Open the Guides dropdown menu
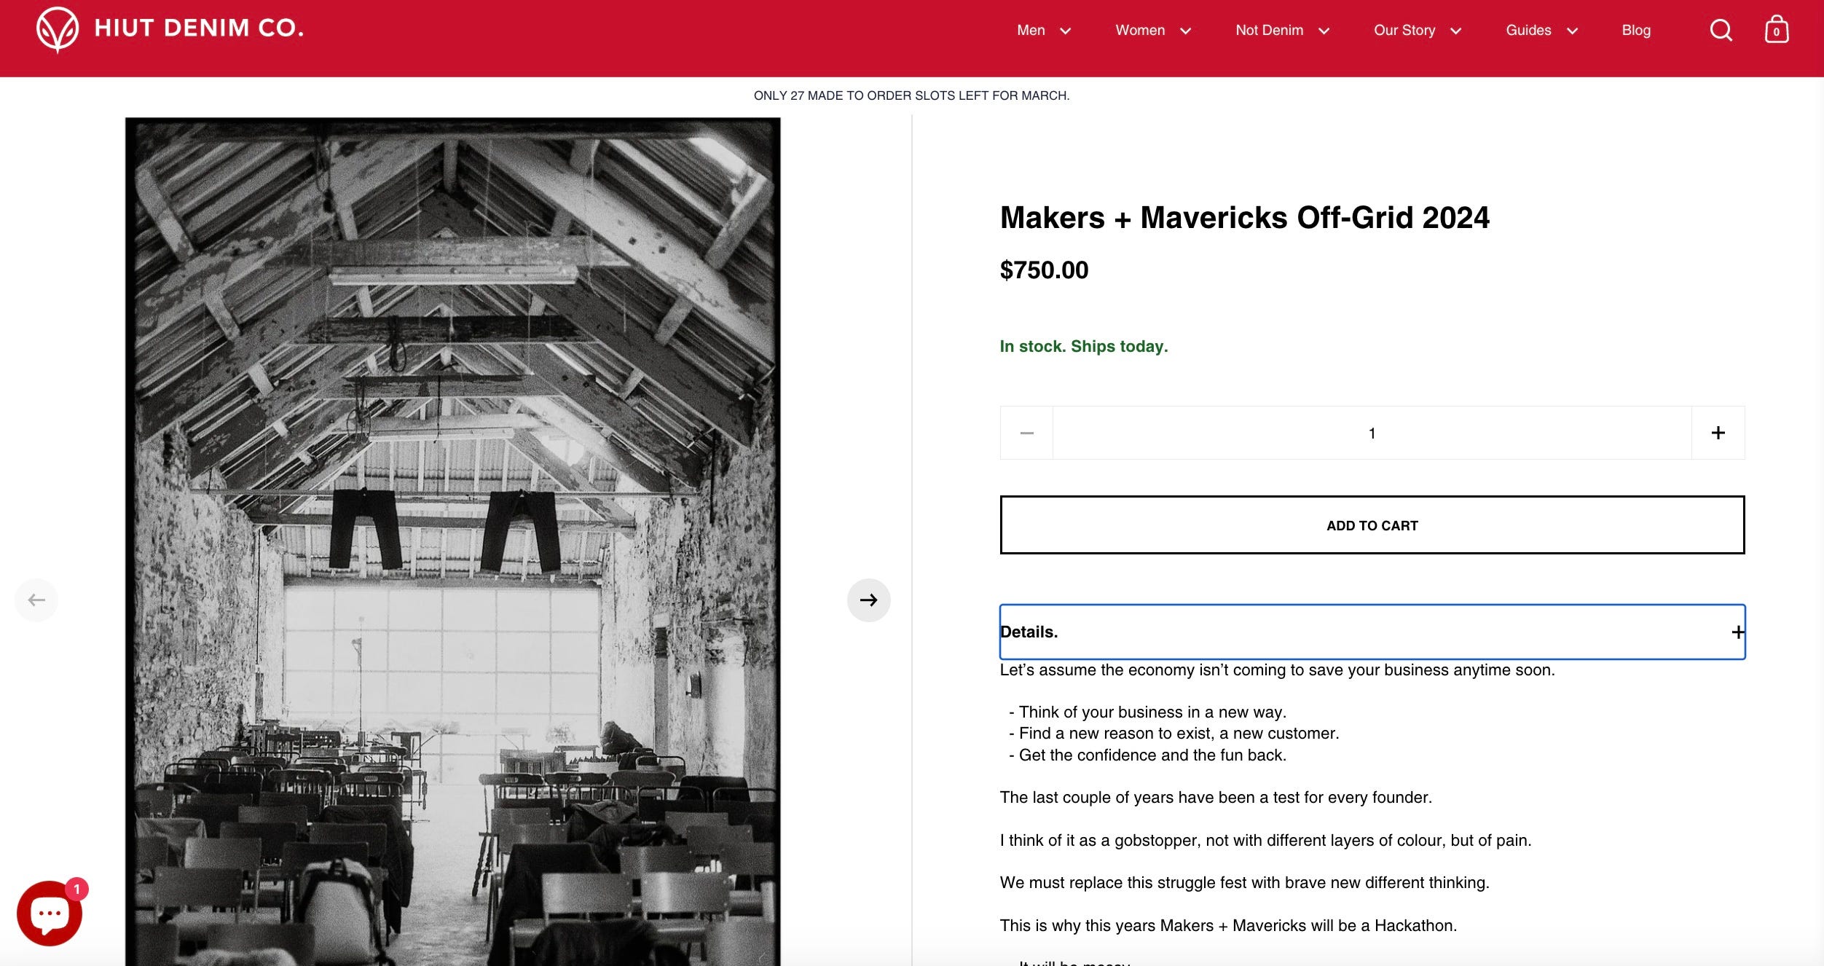1824x966 pixels. pyautogui.click(x=1542, y=31)
